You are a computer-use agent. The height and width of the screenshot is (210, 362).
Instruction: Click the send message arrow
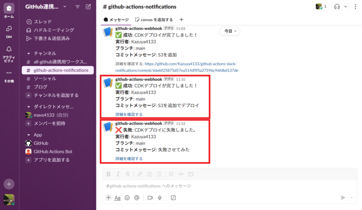tap(343, 197)
